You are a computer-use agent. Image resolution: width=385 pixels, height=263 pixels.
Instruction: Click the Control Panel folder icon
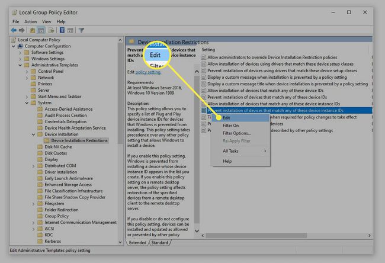(33, 71)
